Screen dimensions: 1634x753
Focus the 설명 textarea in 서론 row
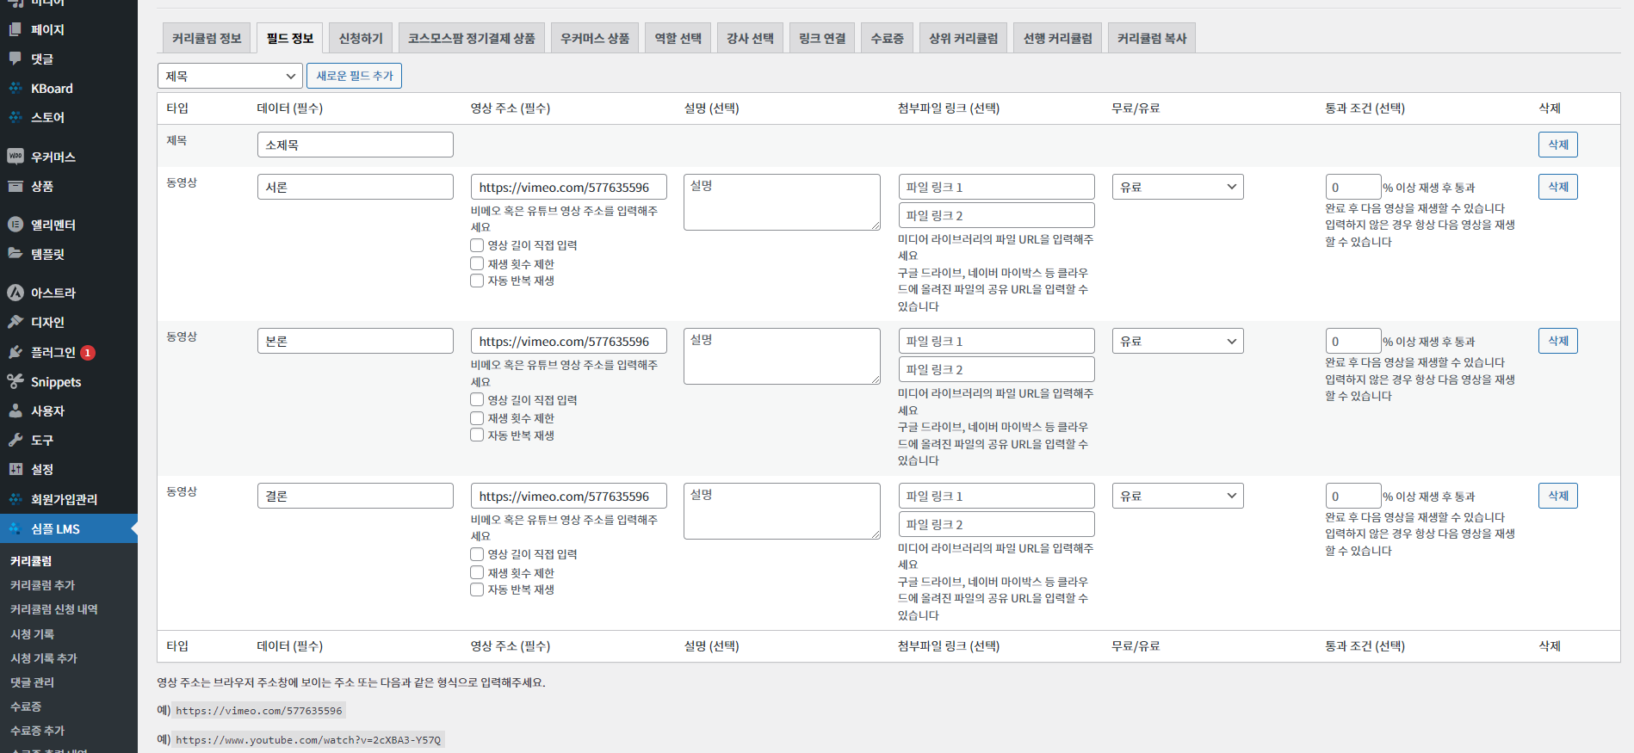[782, 202]
